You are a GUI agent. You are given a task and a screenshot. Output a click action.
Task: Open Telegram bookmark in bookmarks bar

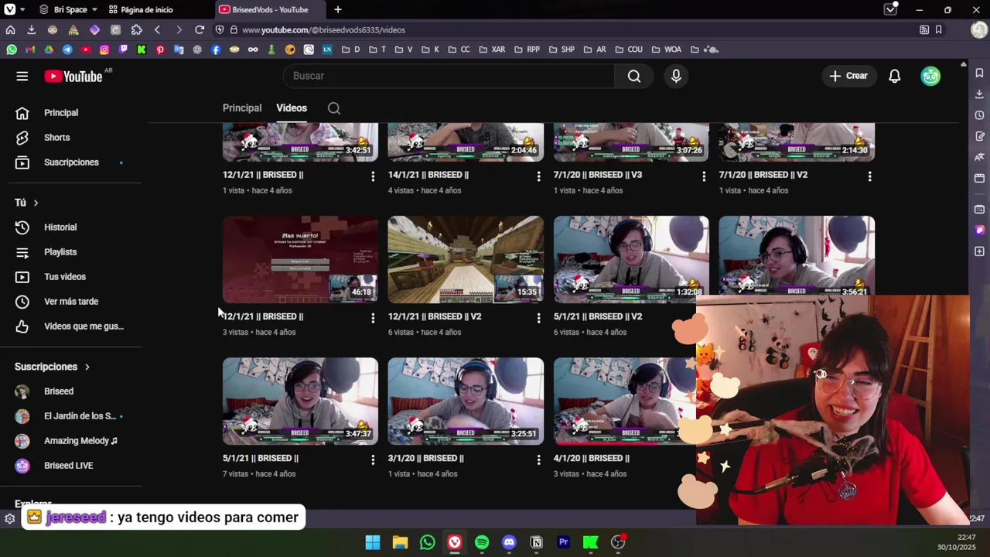coord(67,50)
